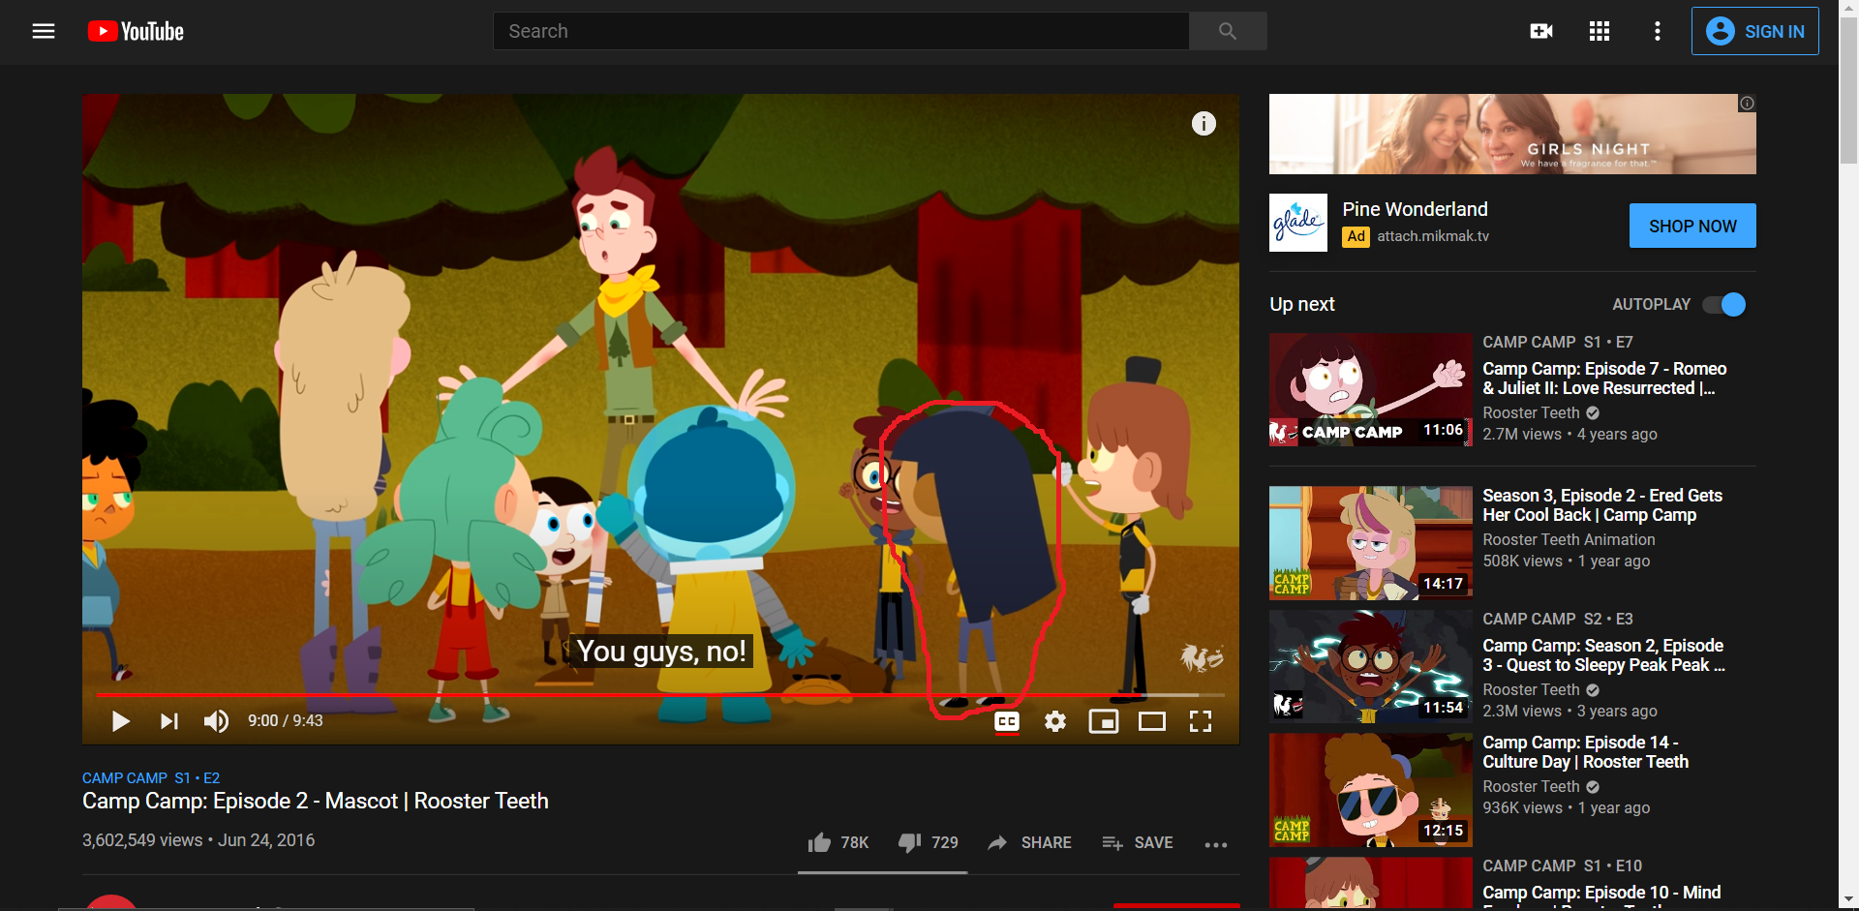This screenshot has height=911, width=1859.
Task: Click SHOP NOW on the Glade ad
Action: tap(1691, 225)
